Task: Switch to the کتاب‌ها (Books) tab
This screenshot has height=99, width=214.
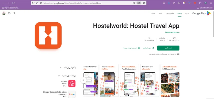Action: tap(160, 13)
